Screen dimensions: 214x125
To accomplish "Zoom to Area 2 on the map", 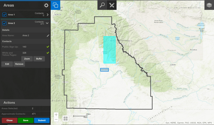I will click(27, 59).
